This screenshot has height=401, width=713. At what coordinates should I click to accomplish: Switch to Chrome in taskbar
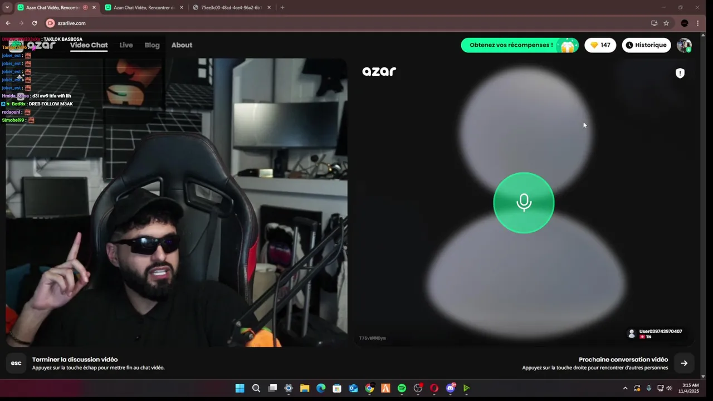(369, 388)
